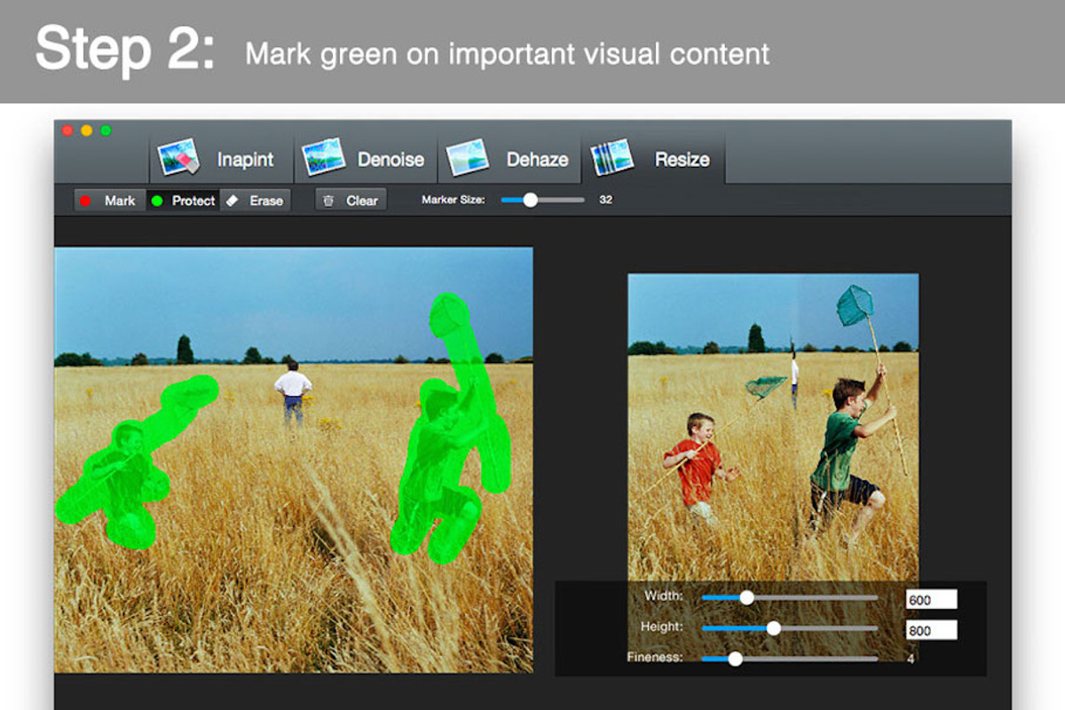Select the green Protect marker mode
The image size is (1065, 710).
coord(183,201)
